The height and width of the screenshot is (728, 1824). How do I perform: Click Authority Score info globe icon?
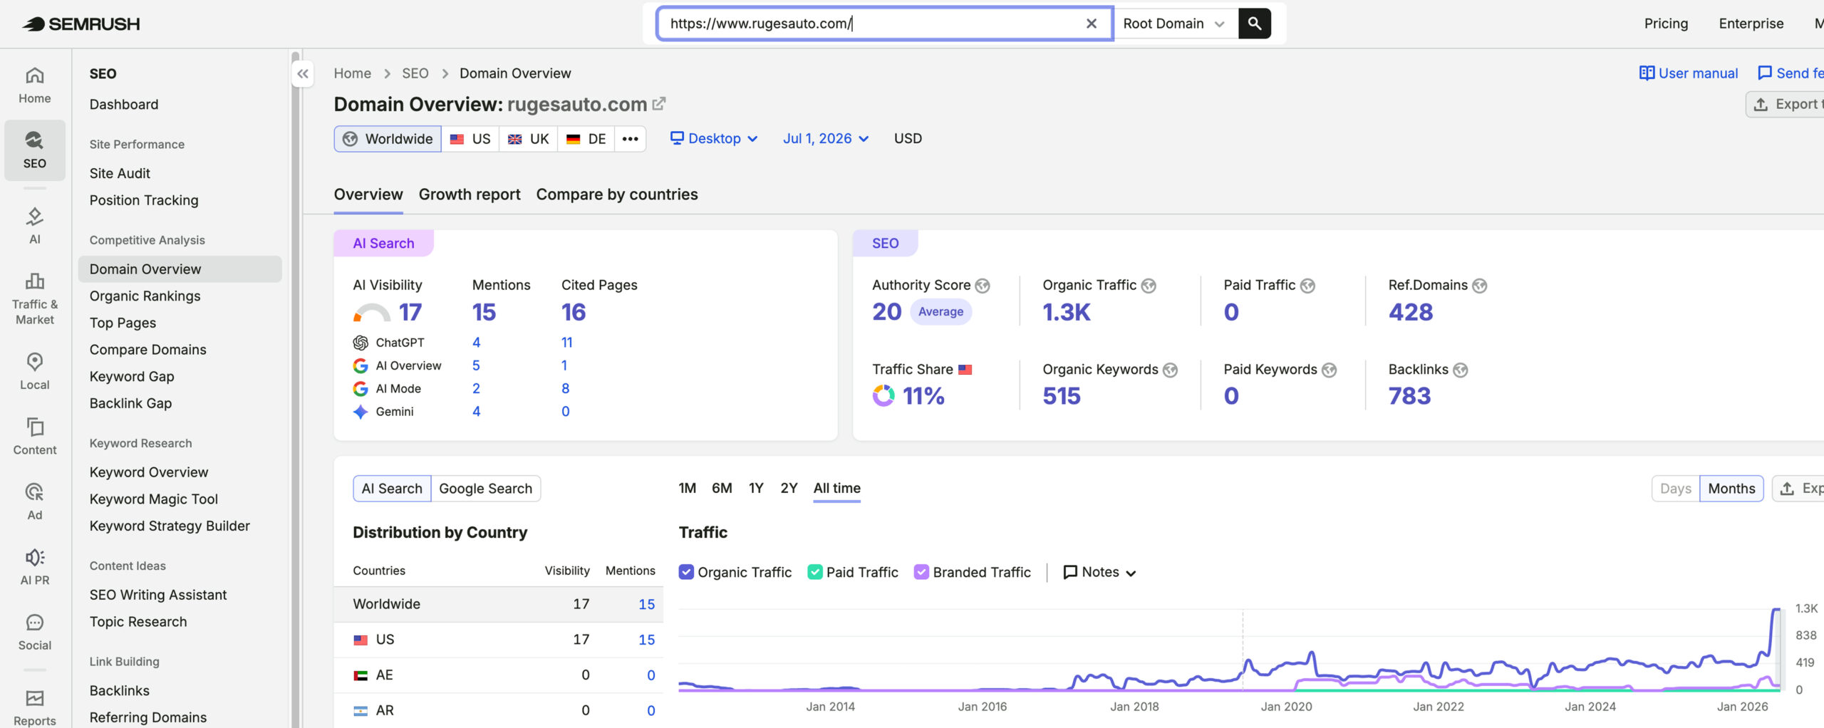(x=983, y=286)
